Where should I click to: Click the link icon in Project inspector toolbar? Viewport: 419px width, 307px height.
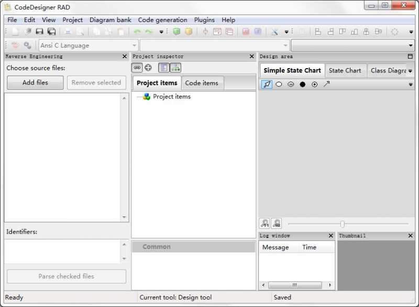click(x=137, y=67)
